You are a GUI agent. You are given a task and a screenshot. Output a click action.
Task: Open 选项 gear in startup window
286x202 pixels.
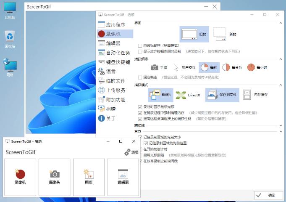(131, 152)
